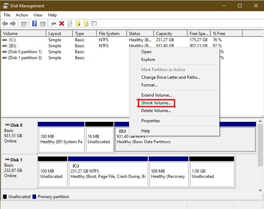Click Shrink Volume... in context menu
The height and width of the screenshot is (209, 264).
pos(174,103)
